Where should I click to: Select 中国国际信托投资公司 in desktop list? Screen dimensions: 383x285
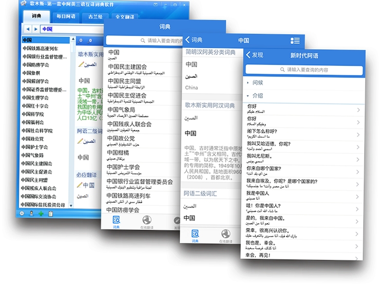point(43,205)
